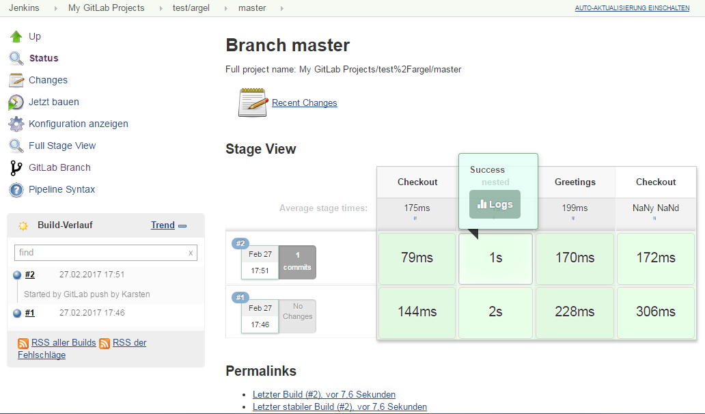Enable auto refresh via Auto-Aktualisierung einschalten
This screenshot has width=705, height=414.
(x=632, y=8)
